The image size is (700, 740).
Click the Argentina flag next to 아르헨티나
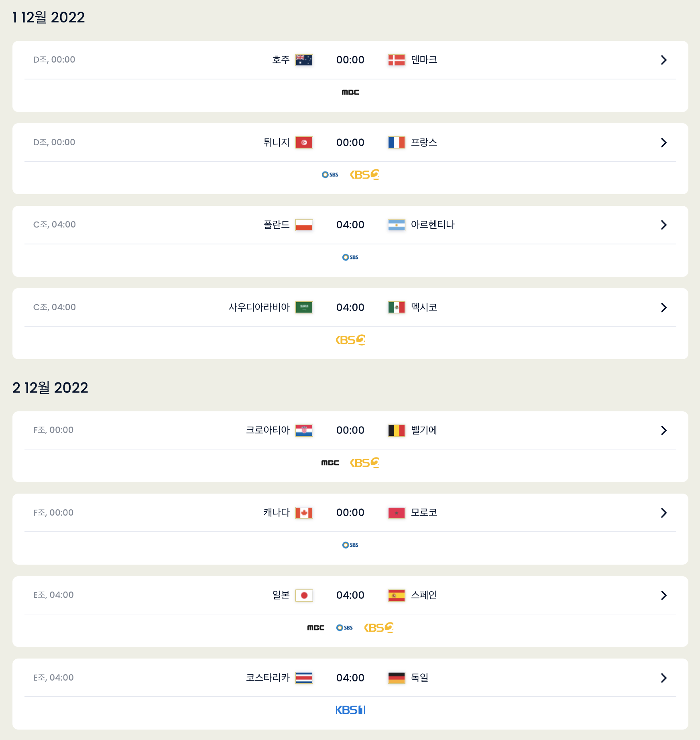click(x=396, y=225)
